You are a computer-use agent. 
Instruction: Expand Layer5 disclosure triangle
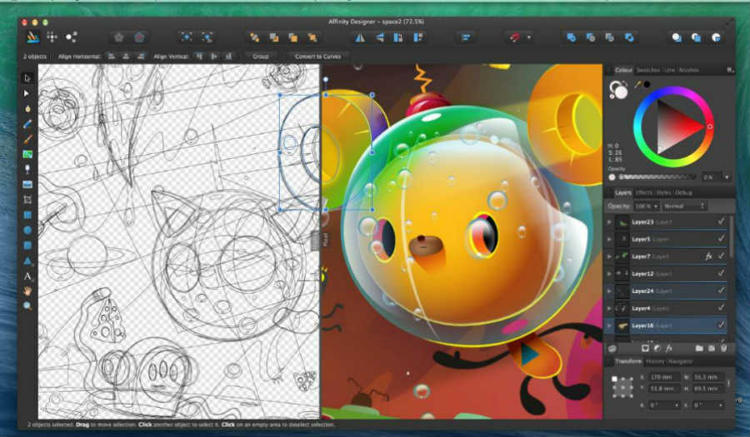click(x=609, y=239)
